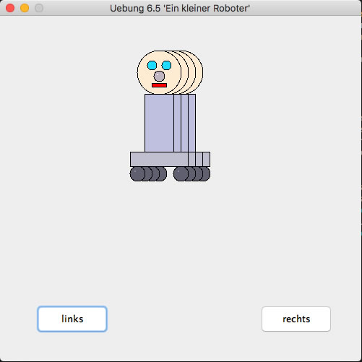
Task: Select the gray base platform under torso
Action: point(159,159)
